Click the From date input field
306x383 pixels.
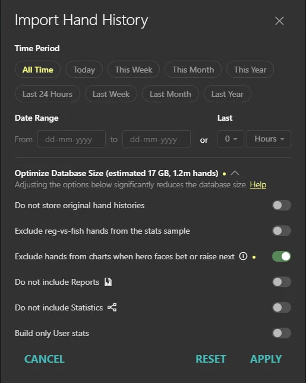(71, 139)
